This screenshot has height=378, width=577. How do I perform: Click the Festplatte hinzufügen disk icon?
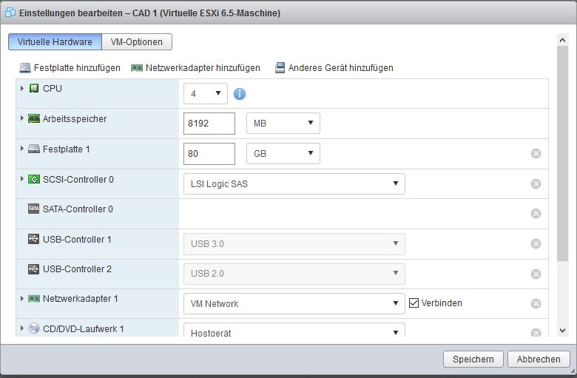pos(25,67)
